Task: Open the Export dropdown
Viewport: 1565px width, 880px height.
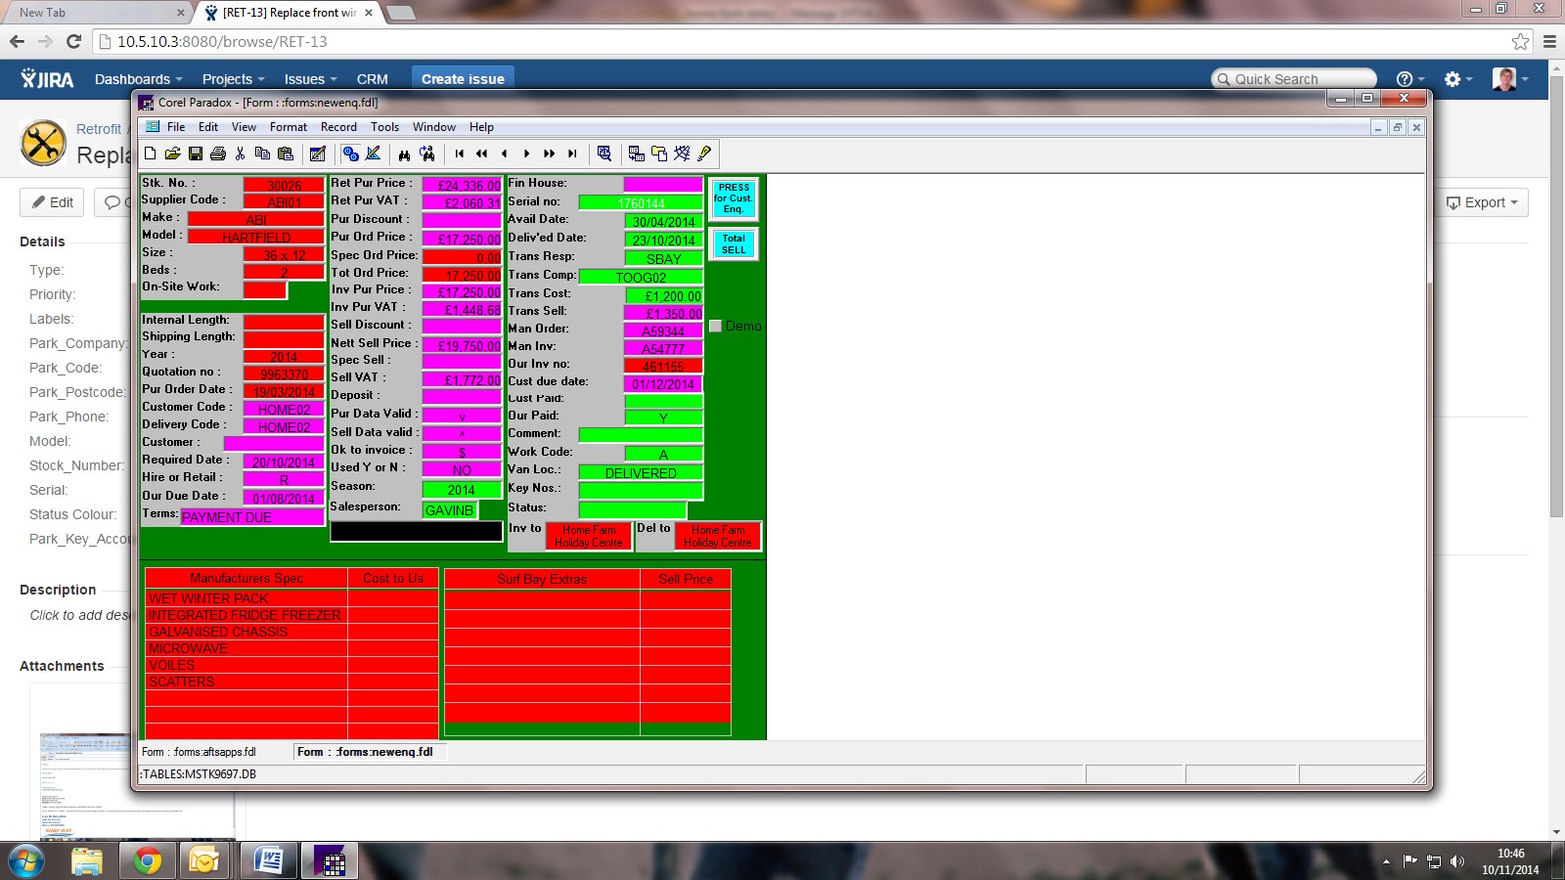Action: pyautogui.click(x=1484, y=202)
